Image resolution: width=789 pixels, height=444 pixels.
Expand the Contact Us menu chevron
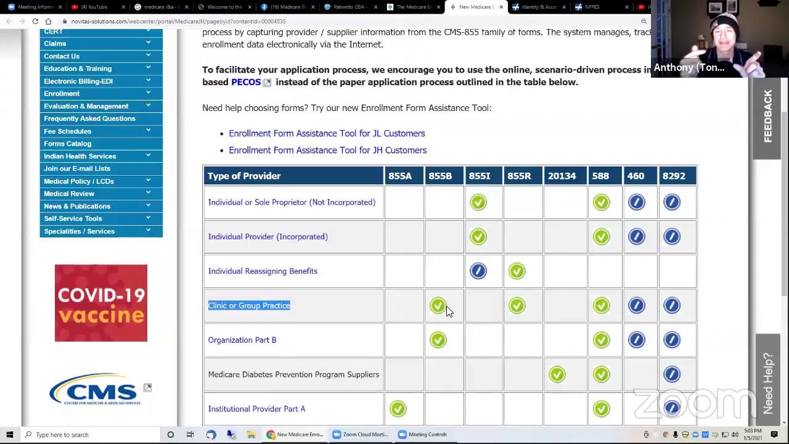[148, 56]
